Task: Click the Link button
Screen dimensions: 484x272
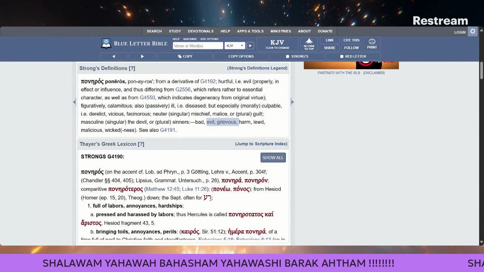Action: (330, 40)
